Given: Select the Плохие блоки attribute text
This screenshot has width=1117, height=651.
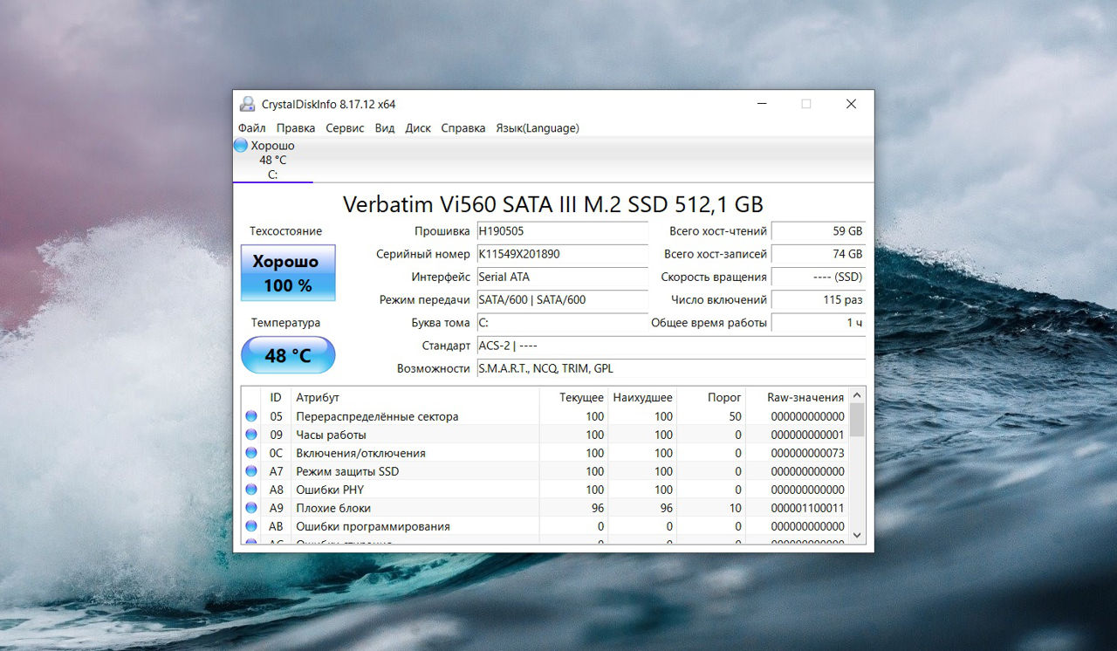Looking at the screenshot, I should point(333,508).
